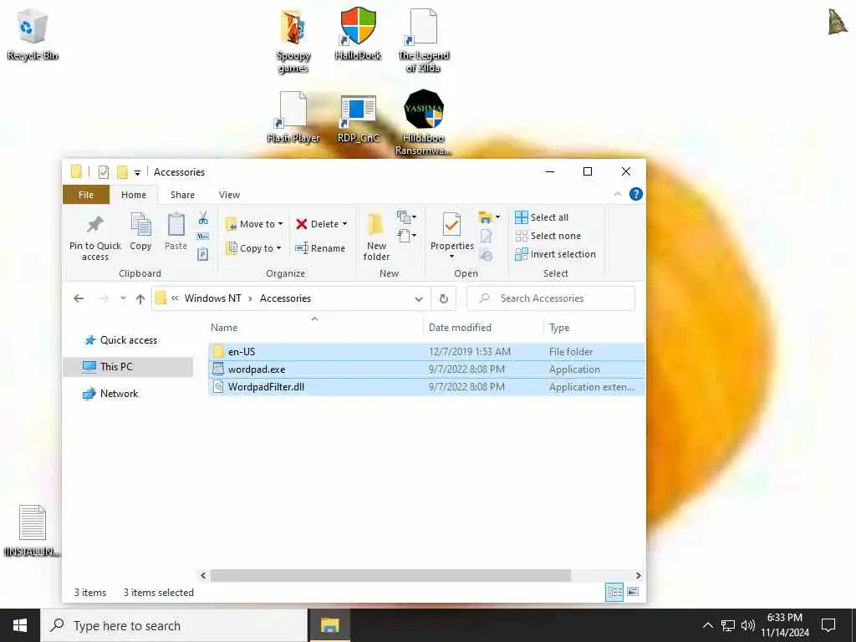Viewport: 856px width, 642px height.
Task: Click the horizontal scrollbar right arrow
Action: (638, 575)
